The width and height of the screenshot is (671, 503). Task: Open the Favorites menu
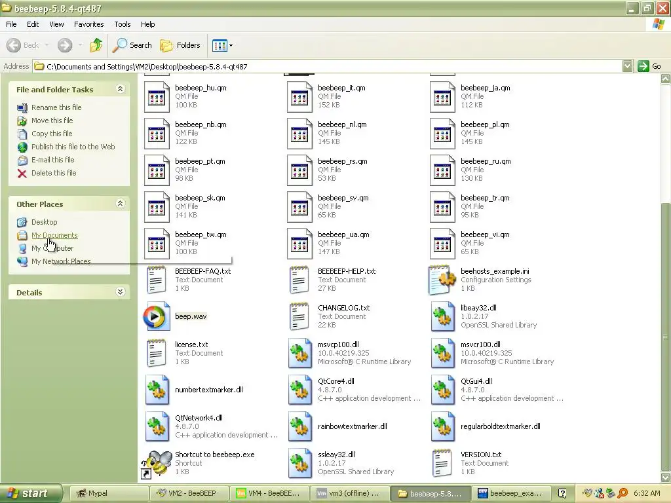89,24
